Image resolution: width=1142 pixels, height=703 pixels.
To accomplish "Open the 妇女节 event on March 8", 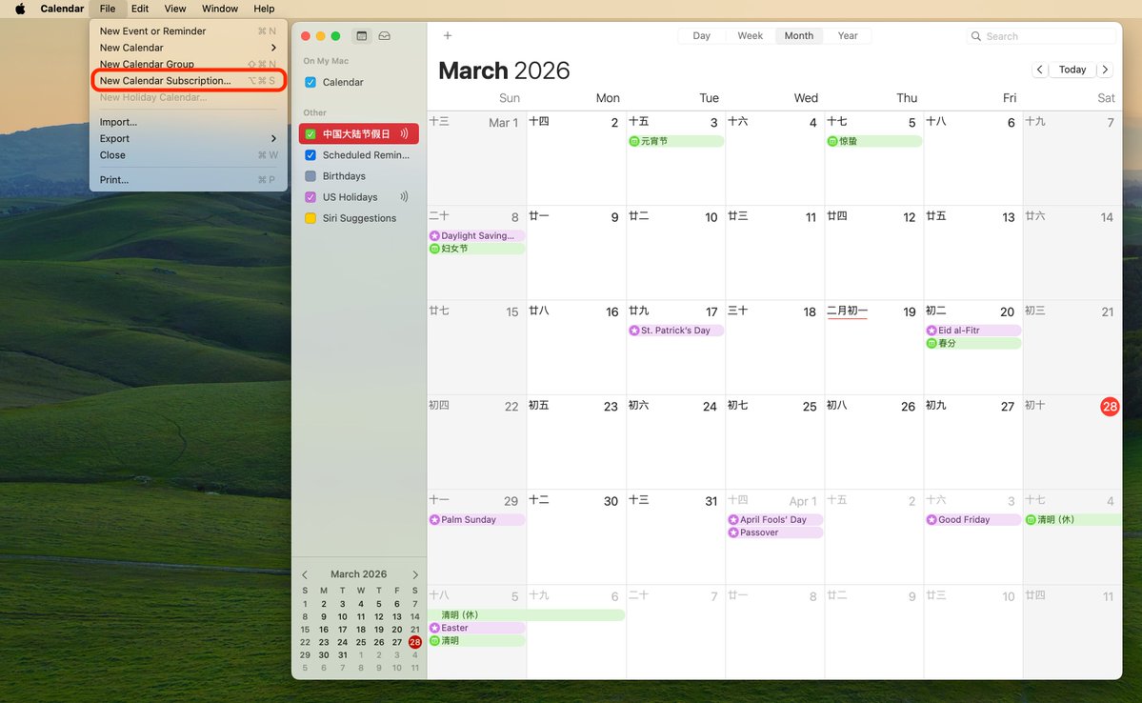I will tap(477, 250).
